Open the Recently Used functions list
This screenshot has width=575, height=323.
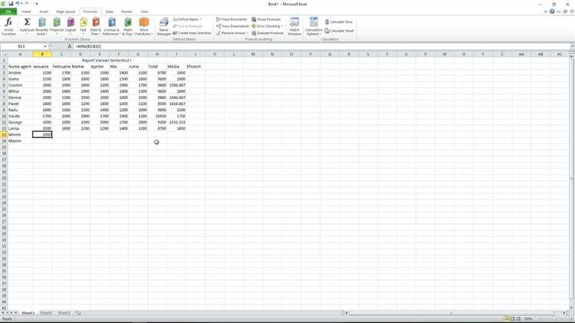pyautogui.click(x=42, y=26)
